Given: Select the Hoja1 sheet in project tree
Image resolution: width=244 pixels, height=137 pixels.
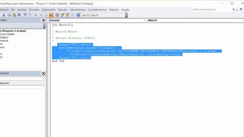Looking at the screenshot, I should 4,37.
